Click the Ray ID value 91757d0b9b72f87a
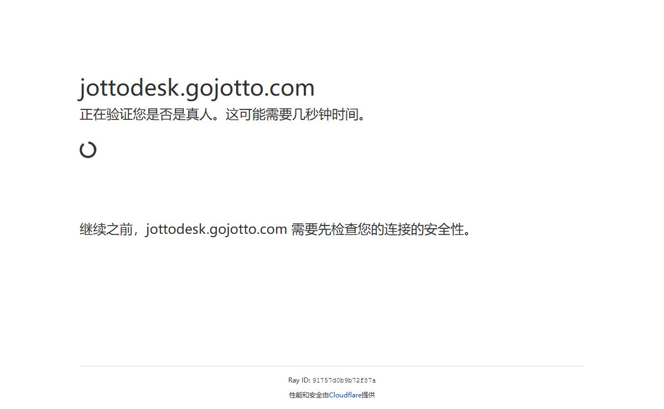 (344, 381)
